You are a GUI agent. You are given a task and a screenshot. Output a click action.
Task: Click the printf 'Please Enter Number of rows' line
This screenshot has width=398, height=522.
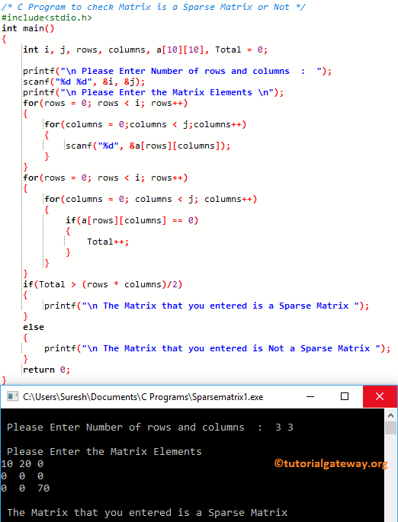[177, 71]
